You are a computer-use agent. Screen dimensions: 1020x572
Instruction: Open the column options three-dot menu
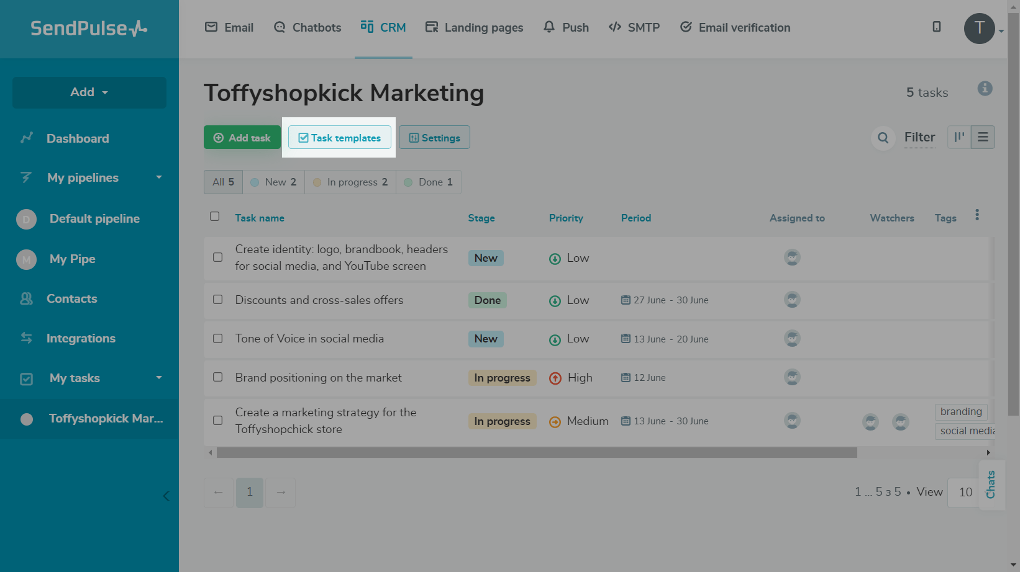[x=977, y=215]
